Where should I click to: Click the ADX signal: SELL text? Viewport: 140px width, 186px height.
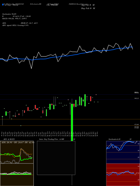[15, 25]
